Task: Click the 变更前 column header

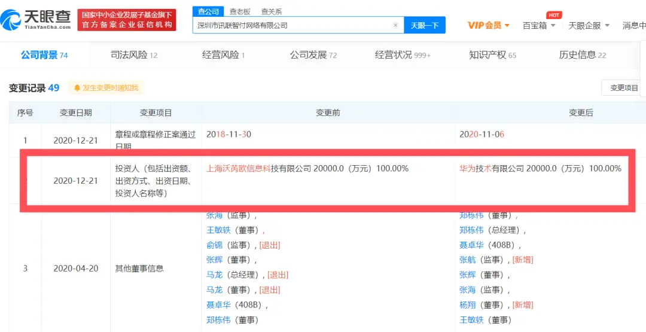Action: (x=328, y=113)
